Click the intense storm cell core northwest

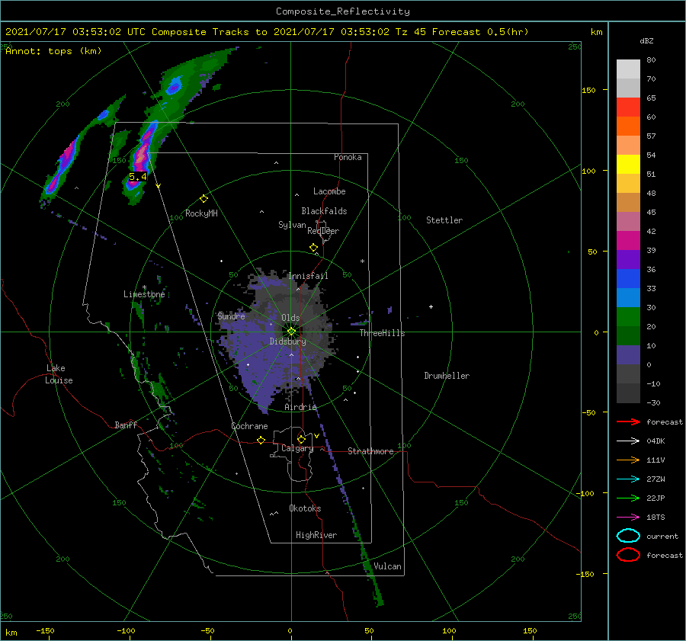pos(141,154)
